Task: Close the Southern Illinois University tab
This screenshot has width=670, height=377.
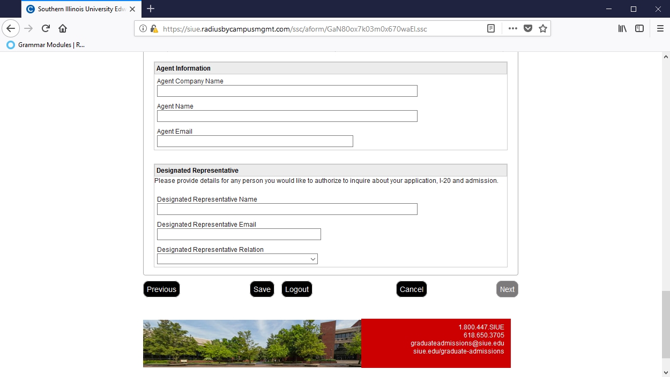Action: [x=132, y=9]
